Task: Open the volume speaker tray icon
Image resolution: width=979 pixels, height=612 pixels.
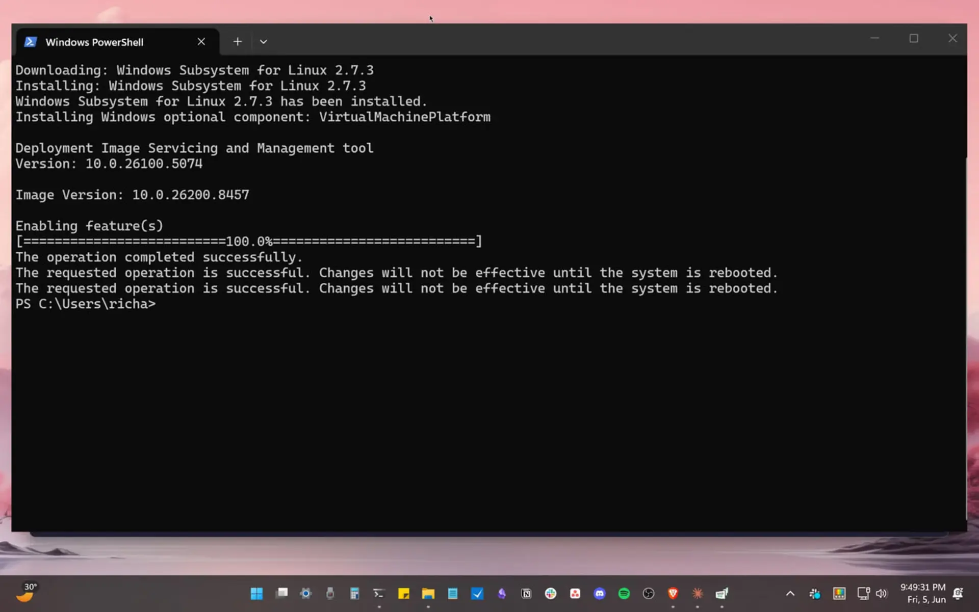Action: click(882, 594)
